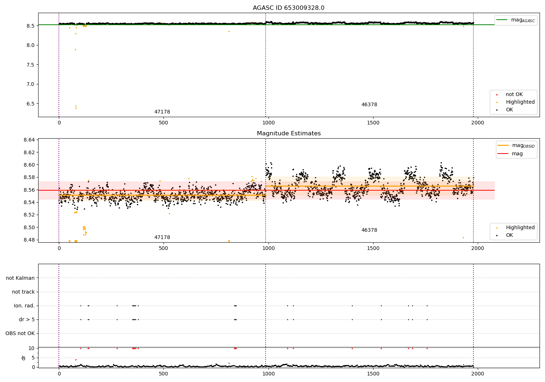Select the mag AGASC legend entry
Image resolution: width=545 pixels, height=382 pixels.
tap(516, 20)
